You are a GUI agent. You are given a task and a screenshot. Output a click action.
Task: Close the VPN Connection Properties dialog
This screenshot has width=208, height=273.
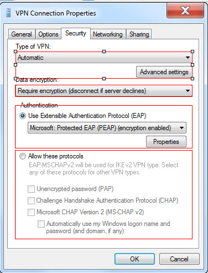coord(185,11)
